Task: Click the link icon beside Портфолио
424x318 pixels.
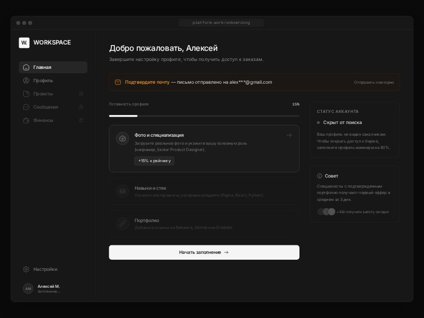Action: point(122,224)
